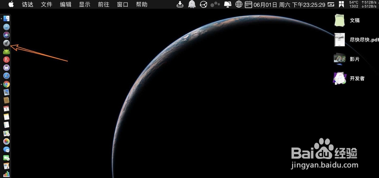379x178 pixels.
Task: Open Calendar from the Dock
Action: [6, 108]
